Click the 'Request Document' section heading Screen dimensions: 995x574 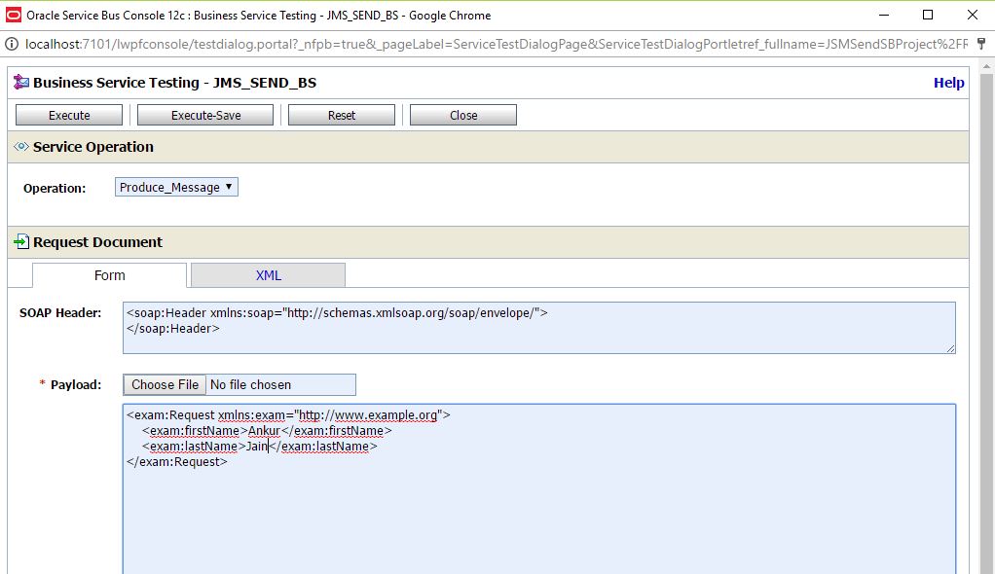(x=97, y=241)
